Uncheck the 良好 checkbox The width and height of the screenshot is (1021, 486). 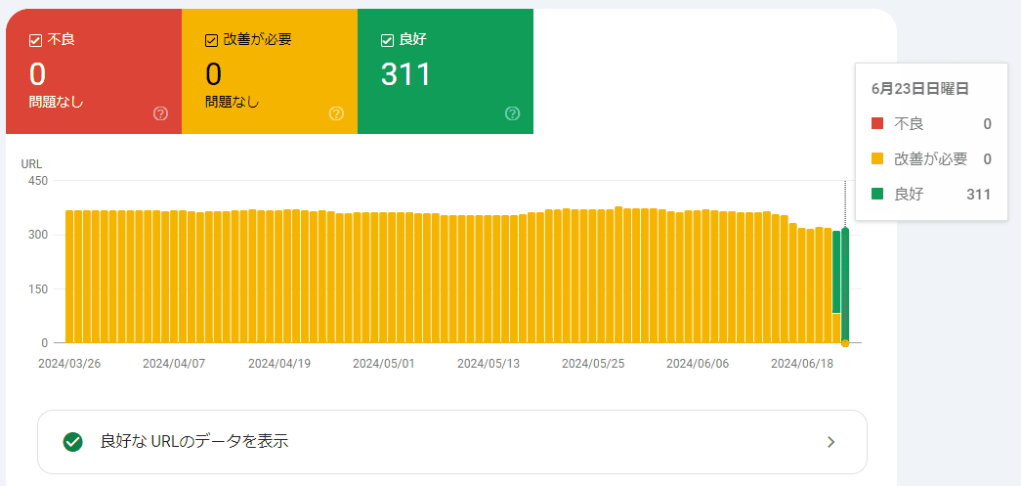tap(387, 40)
